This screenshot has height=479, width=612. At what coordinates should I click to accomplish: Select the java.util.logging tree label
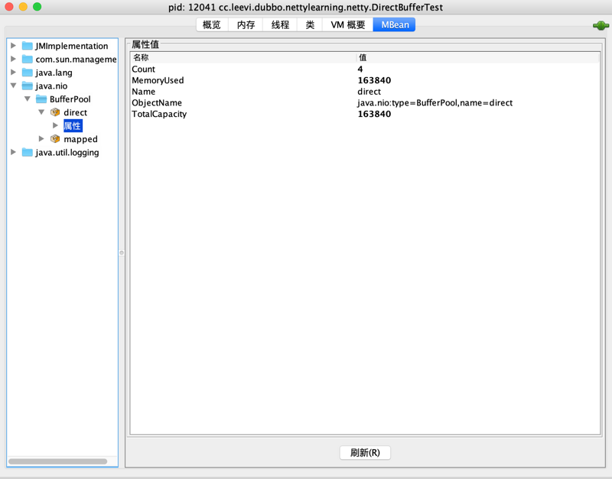click(67, 152)
